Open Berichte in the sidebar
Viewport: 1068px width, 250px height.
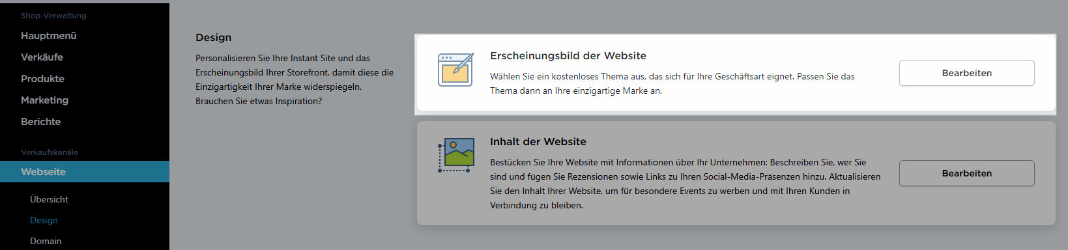40,122
